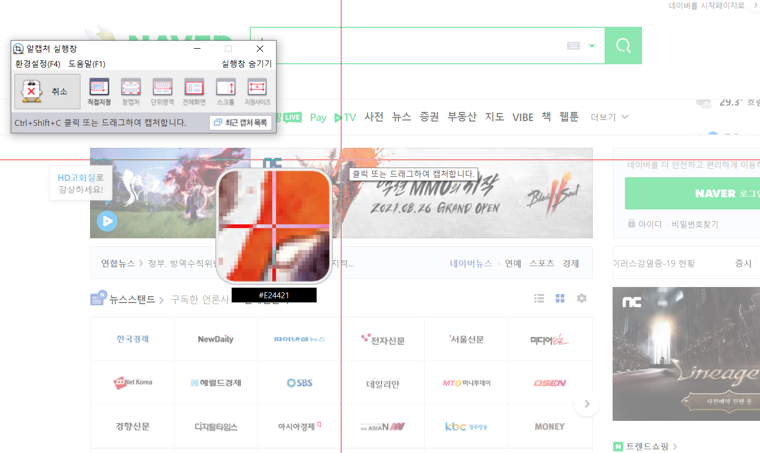The height and width of the screenshot is (453, 760).
Task: Open 서울신문 press logo
Action: pyautogui.click(x=466, y=339)
